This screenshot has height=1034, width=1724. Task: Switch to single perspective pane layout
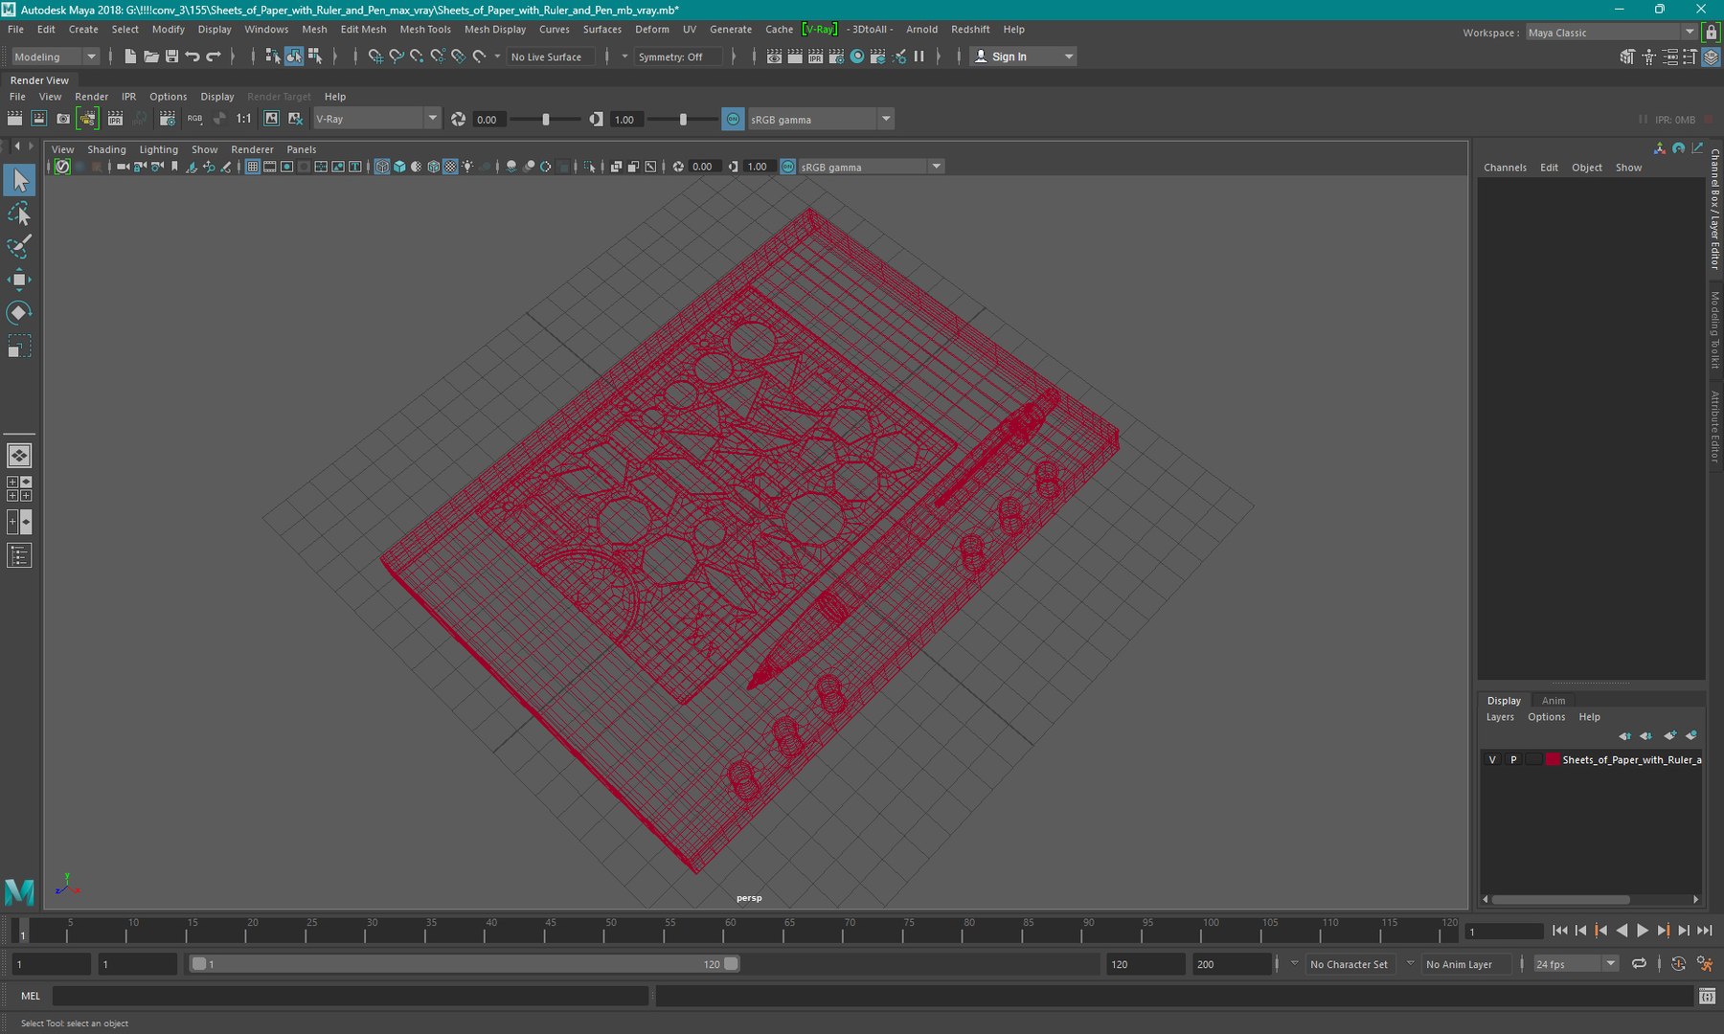click(x=19, y=456)
